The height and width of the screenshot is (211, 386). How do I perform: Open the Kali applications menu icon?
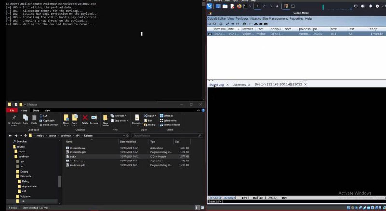[x=209, y=6]
